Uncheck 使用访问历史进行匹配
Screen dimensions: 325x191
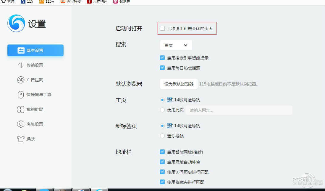click(x=162, y=172)
